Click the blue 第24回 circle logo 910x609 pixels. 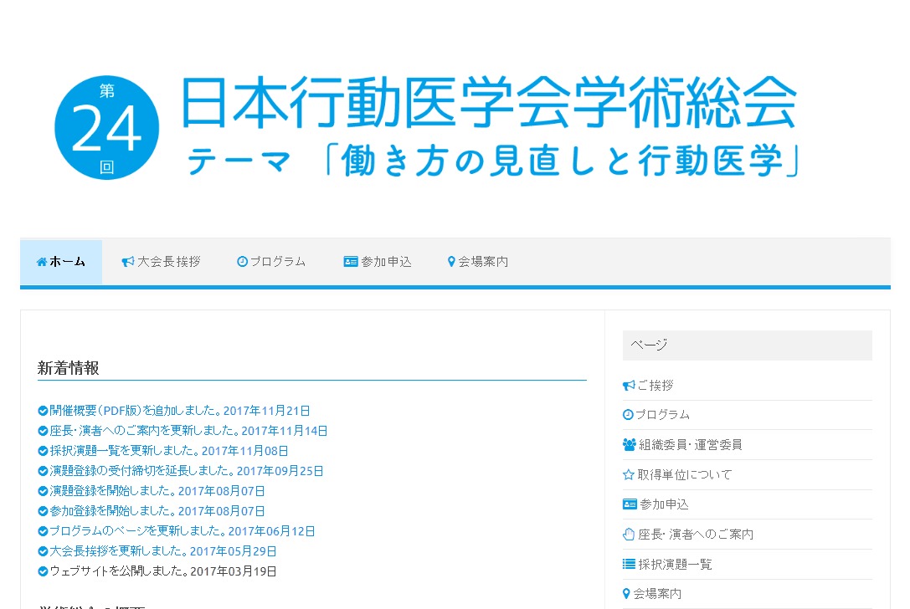(x=107, y=128)
